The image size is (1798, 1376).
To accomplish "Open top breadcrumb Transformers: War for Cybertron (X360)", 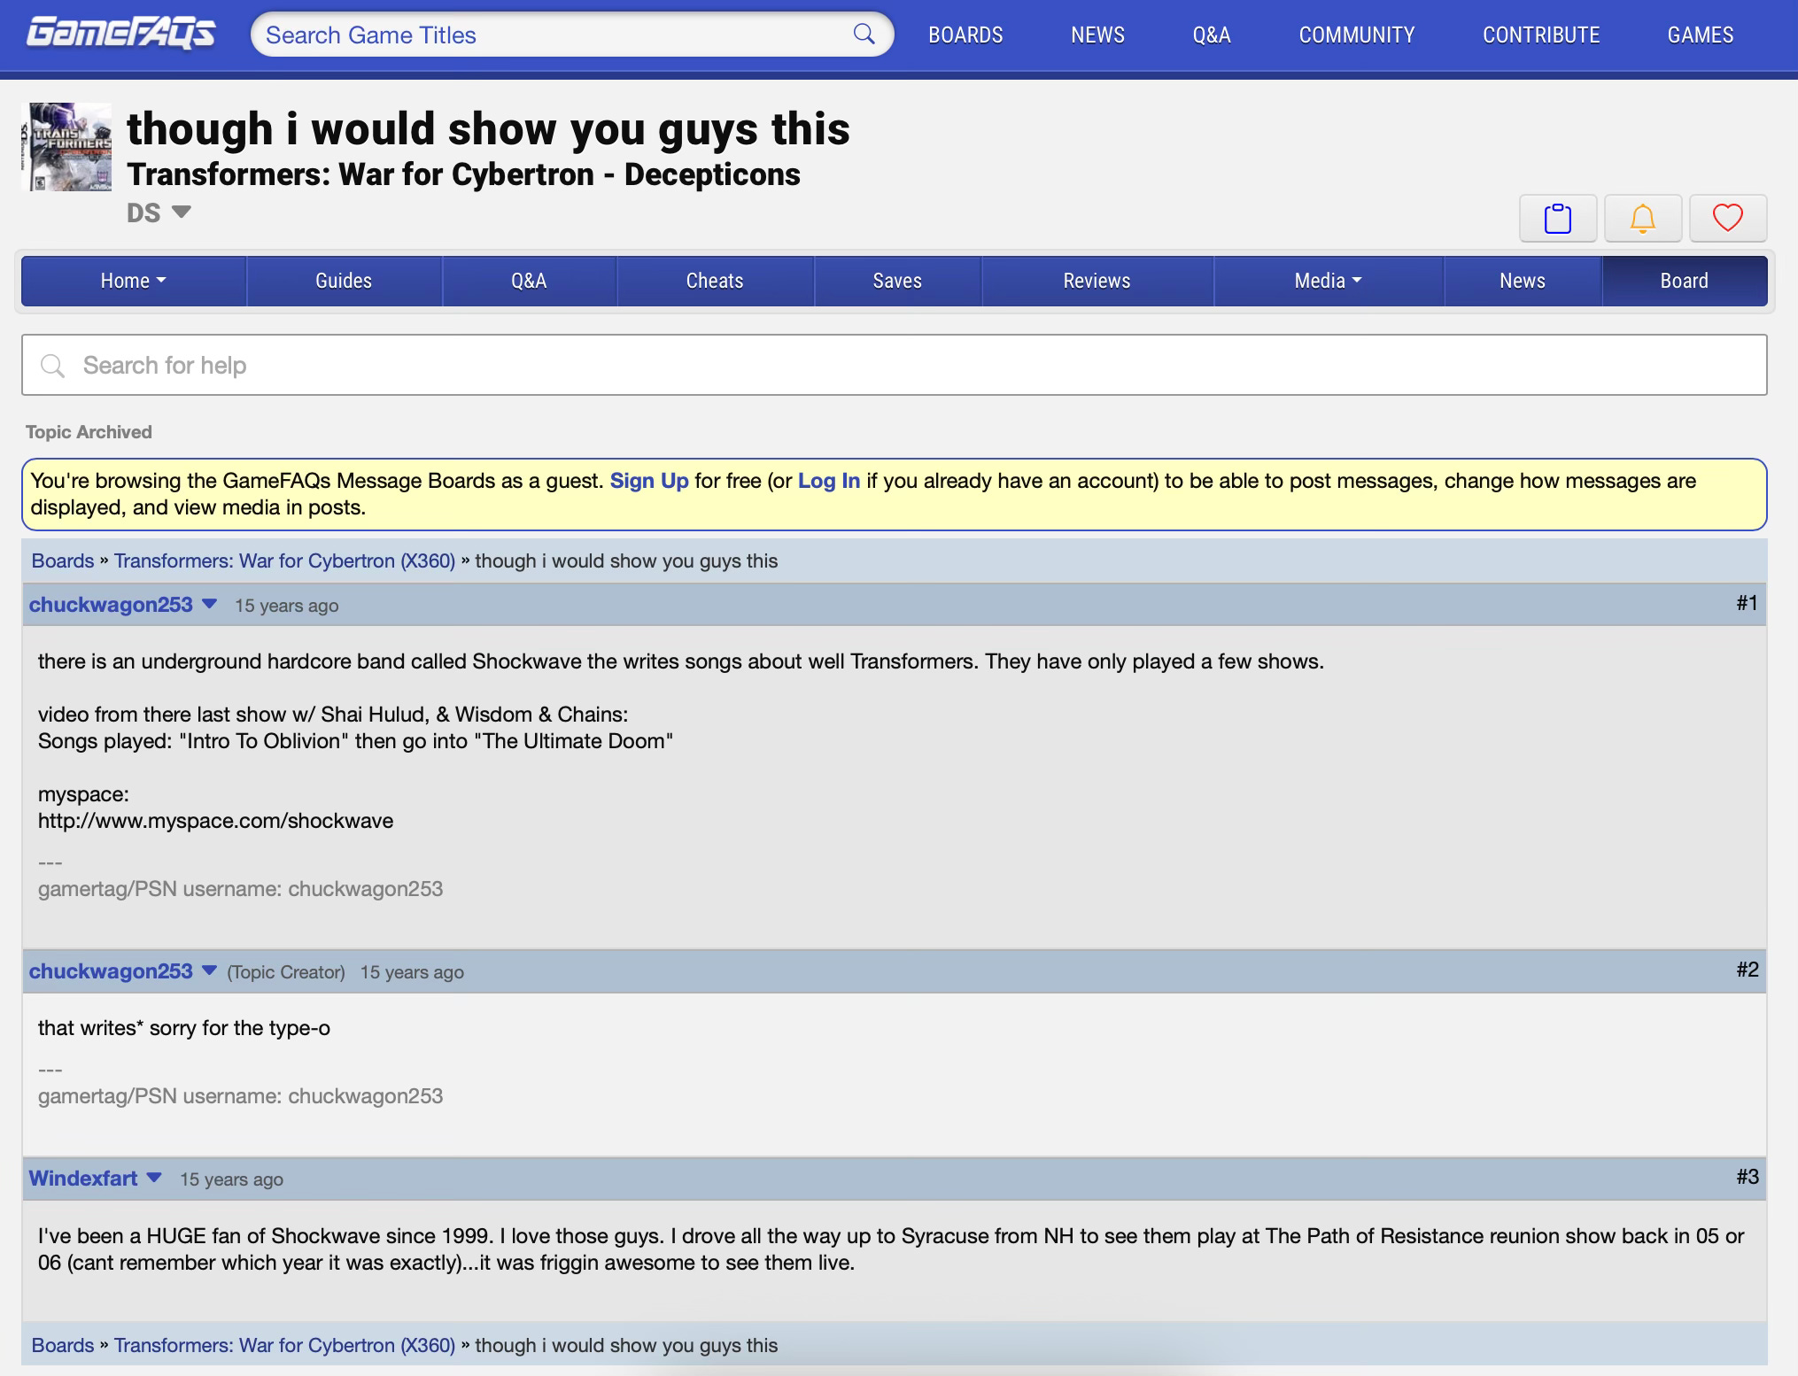I will pyautogui.click(x=284, y=560).
